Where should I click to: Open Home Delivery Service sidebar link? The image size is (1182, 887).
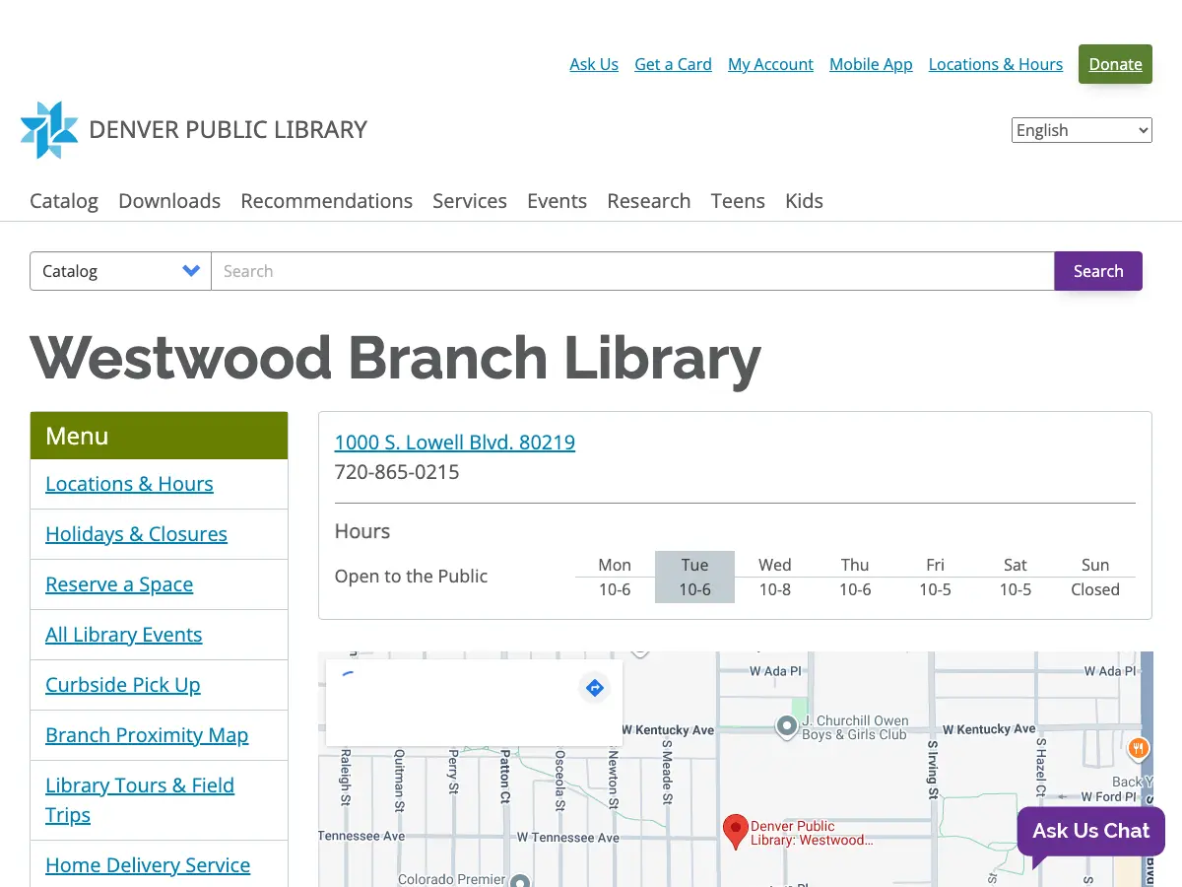[x=148, y=865]
